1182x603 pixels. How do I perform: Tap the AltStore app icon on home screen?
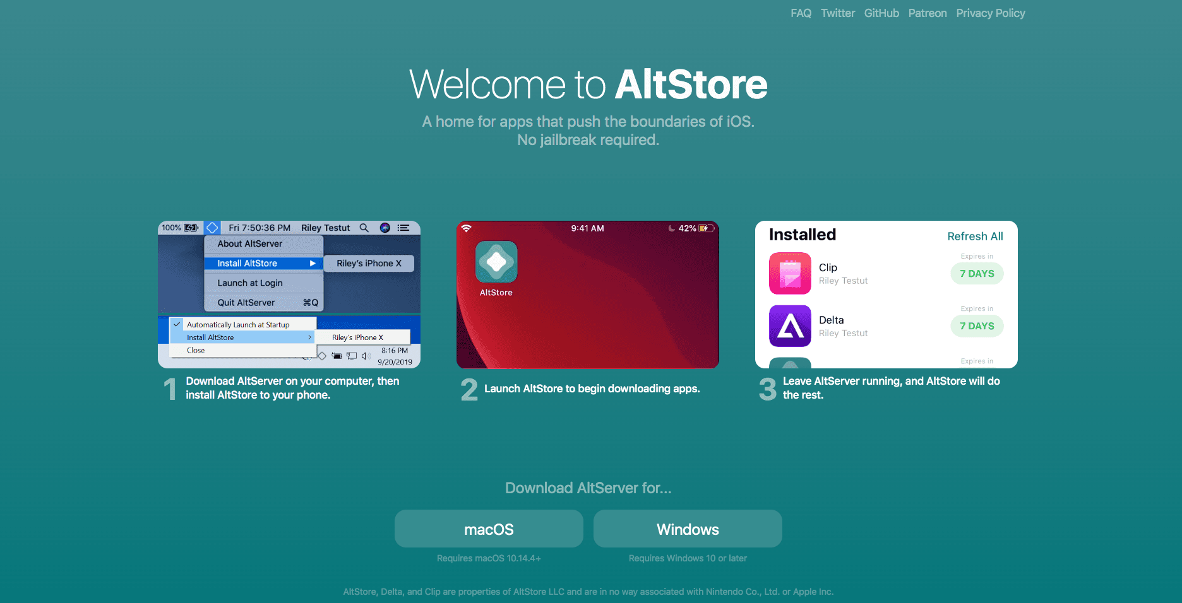(x=496, y=262)
